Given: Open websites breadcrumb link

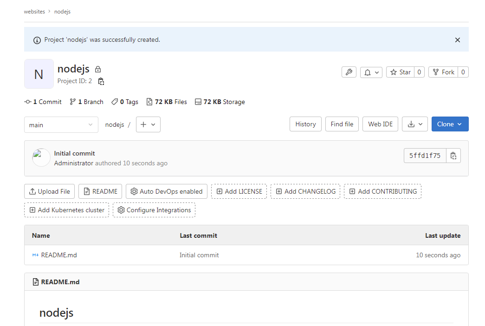Looking at the screenshot, I should click(34, 12).
